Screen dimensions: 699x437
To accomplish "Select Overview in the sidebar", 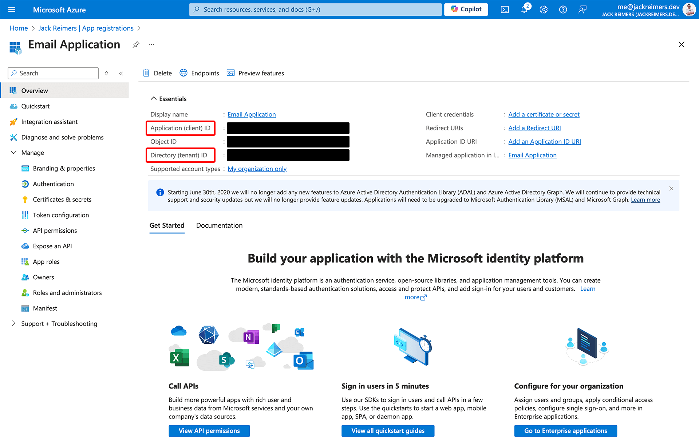I will 65,90.
